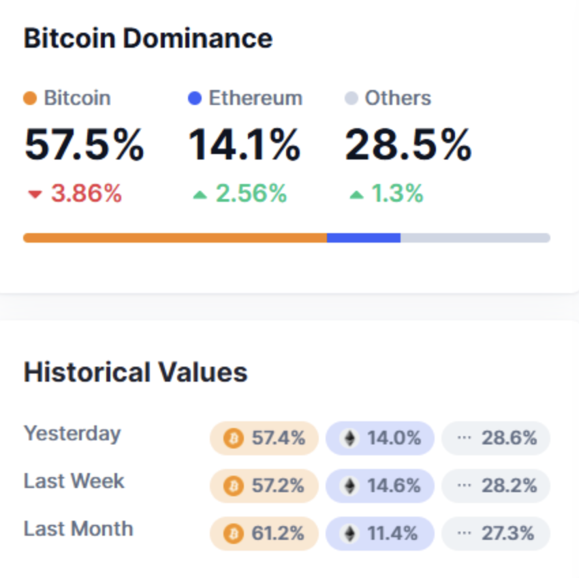Click the Bitcoin icon in Yesterday row
Image resolution: width=579 pixels, height=578 pixels.
(x=233, y=438)
